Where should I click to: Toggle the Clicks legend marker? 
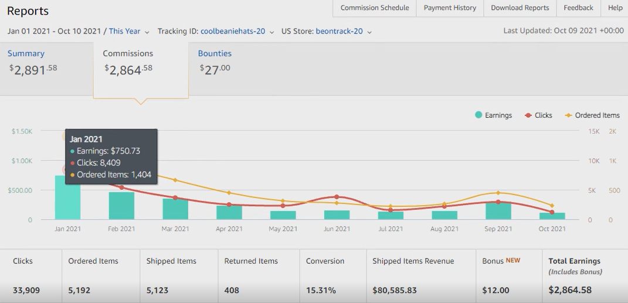click(528, 115)
